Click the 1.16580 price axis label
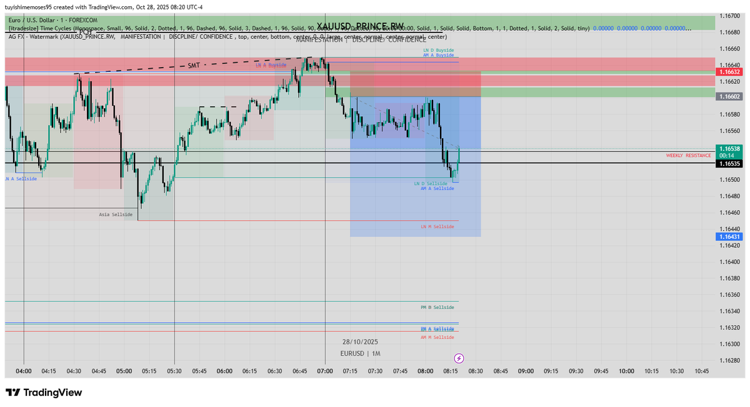 (x=730, y=114)
